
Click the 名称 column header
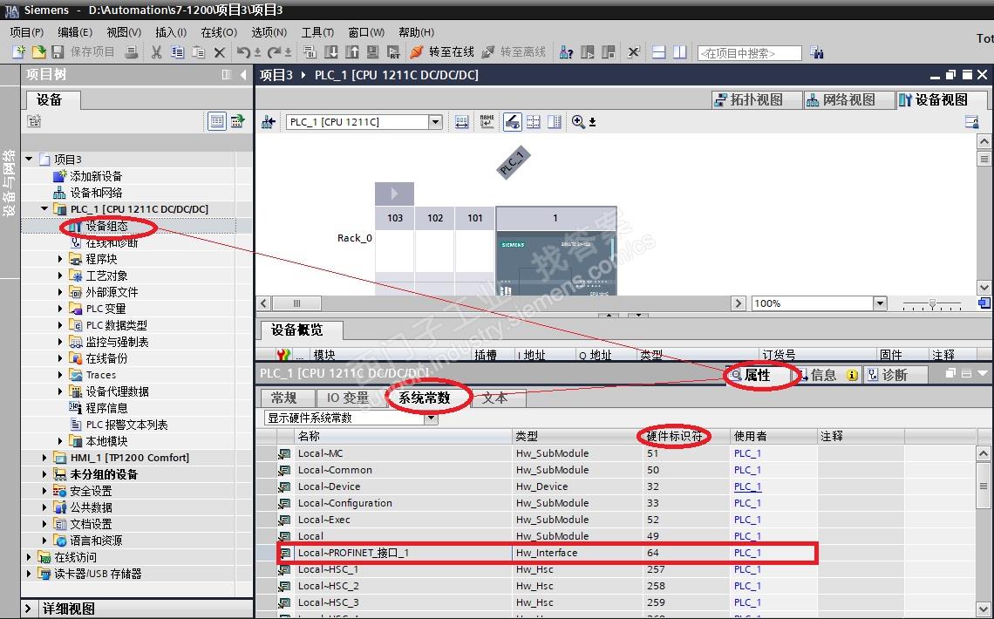[403, 436]
